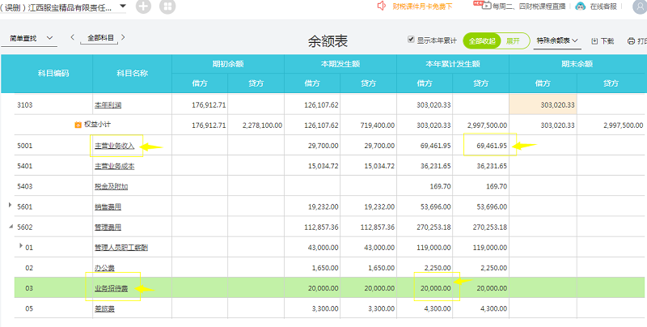
Task: Click the round plus icon beside company name
Action: pyautogui.click(x=143, y=6)
